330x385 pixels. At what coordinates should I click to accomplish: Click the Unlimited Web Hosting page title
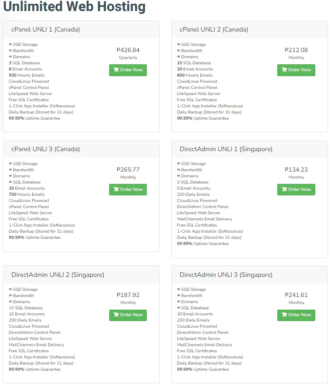pyautogui.click(x=74, y=7)
